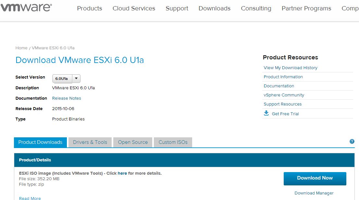
Task: Click the Get Free Trial download icon
Action: tap(266, 113)
